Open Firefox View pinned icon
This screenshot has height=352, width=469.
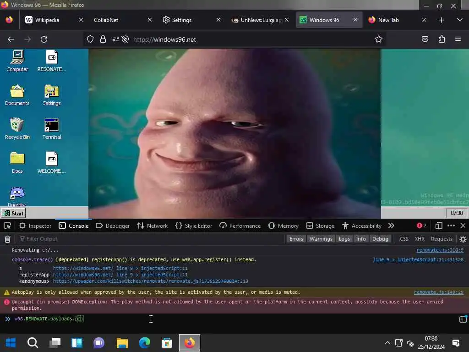pos(9,20)
